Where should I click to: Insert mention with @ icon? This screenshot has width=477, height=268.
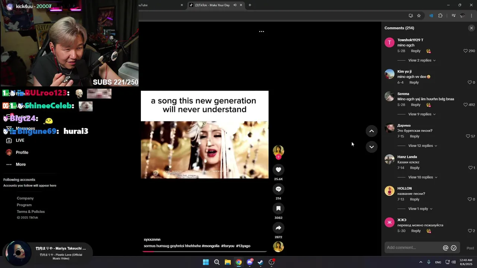(x=445, y=248)
